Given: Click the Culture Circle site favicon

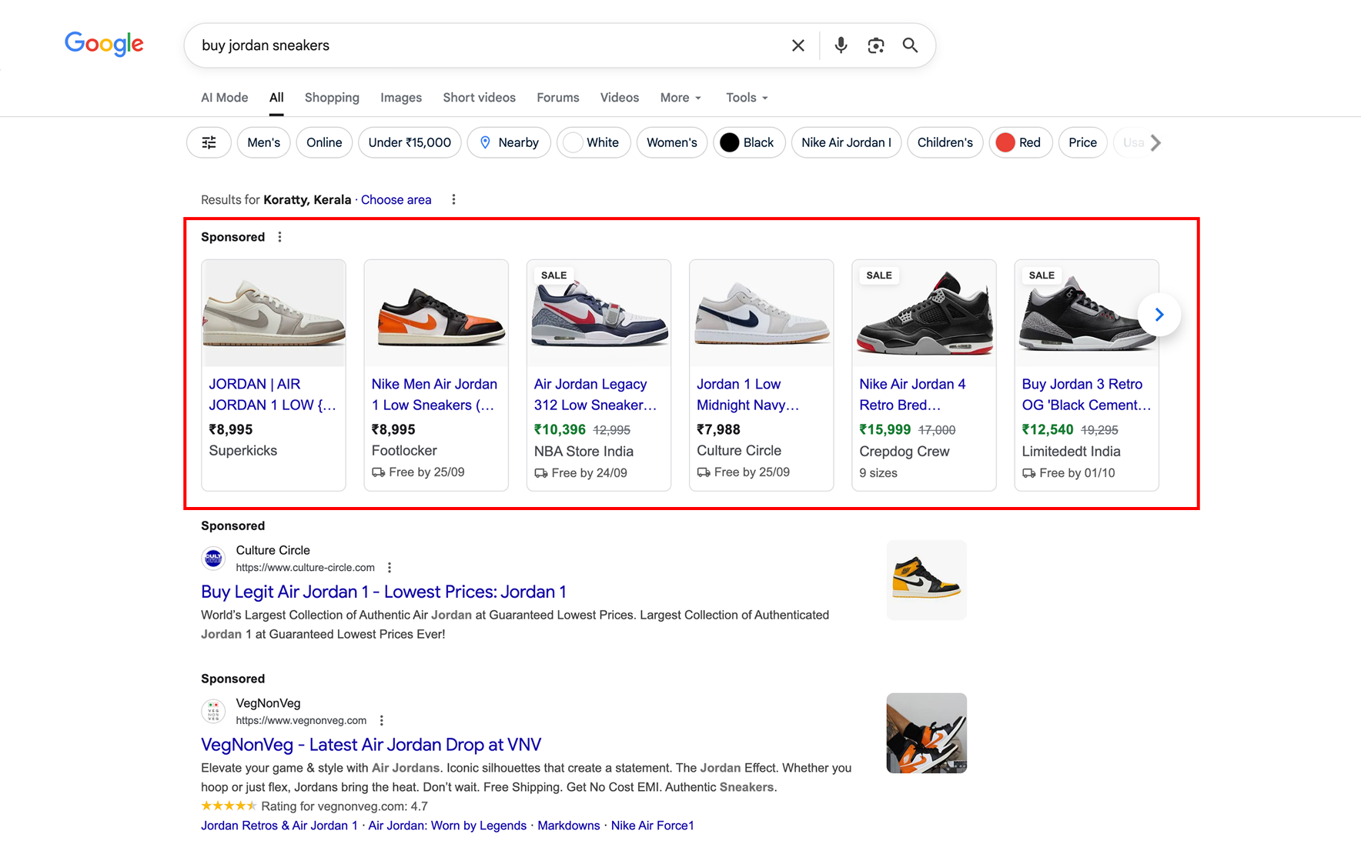Looking at the screenshot, I should click(x=213, y=559).
